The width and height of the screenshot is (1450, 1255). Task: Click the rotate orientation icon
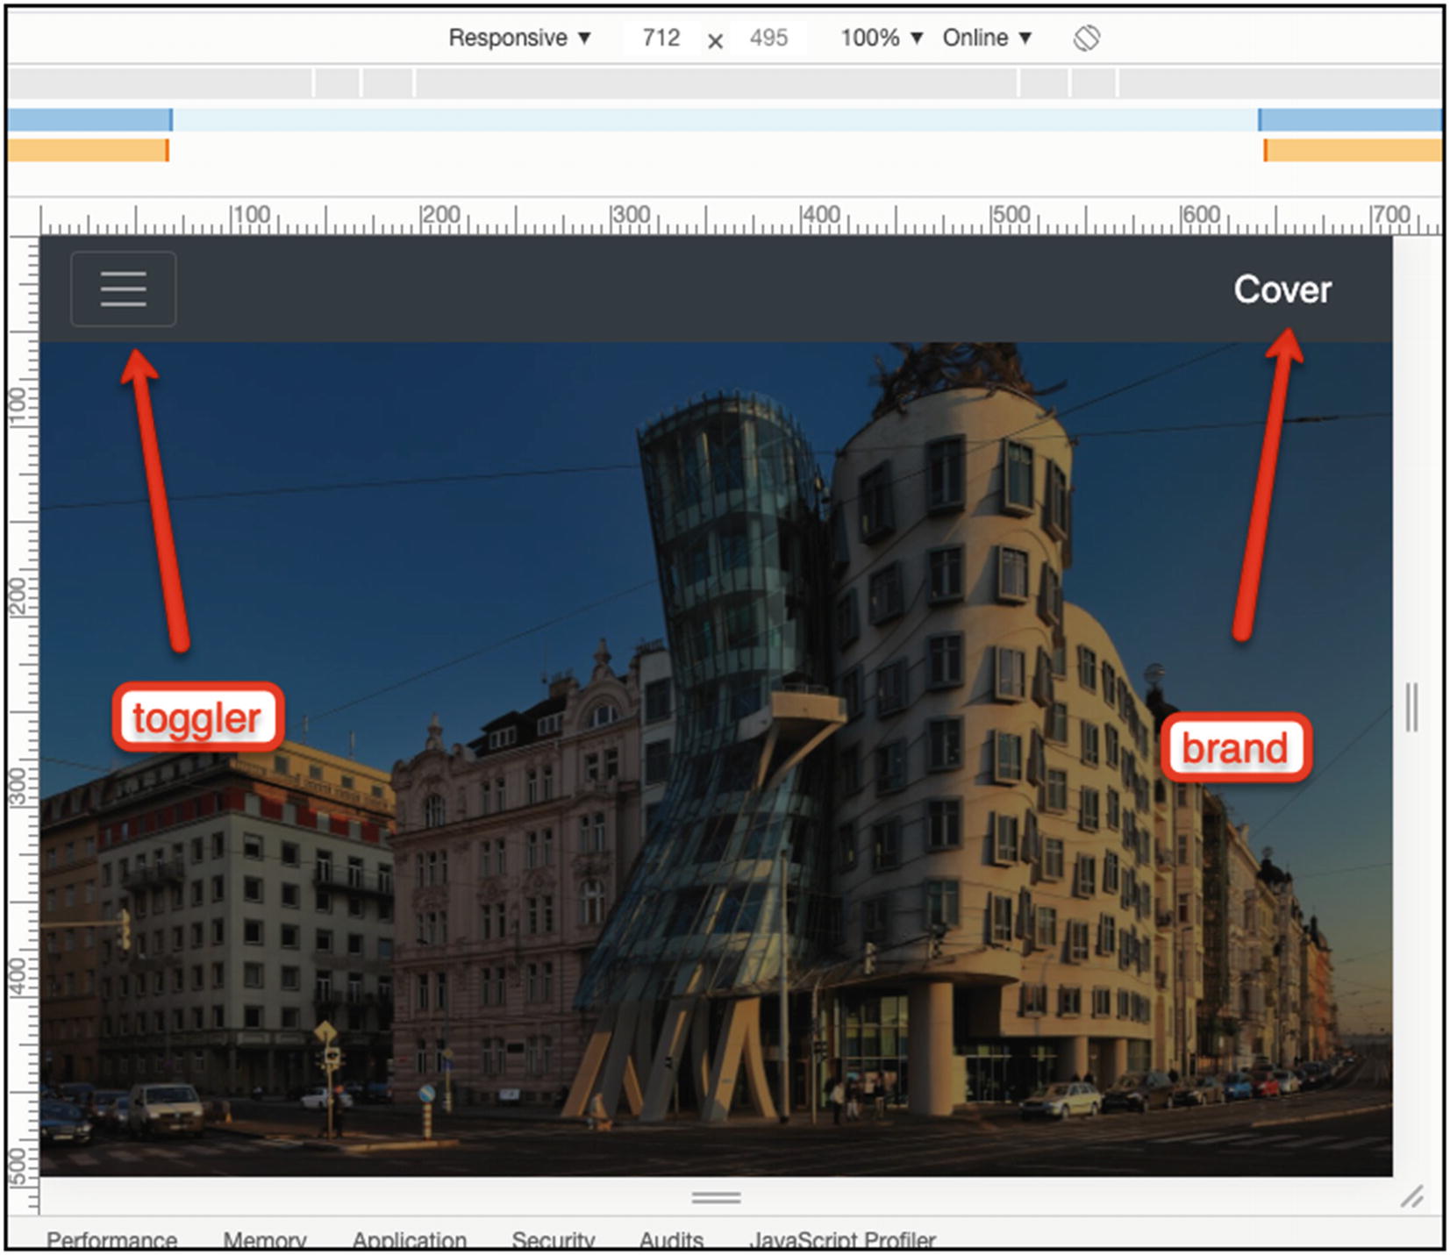point(1086,38)
